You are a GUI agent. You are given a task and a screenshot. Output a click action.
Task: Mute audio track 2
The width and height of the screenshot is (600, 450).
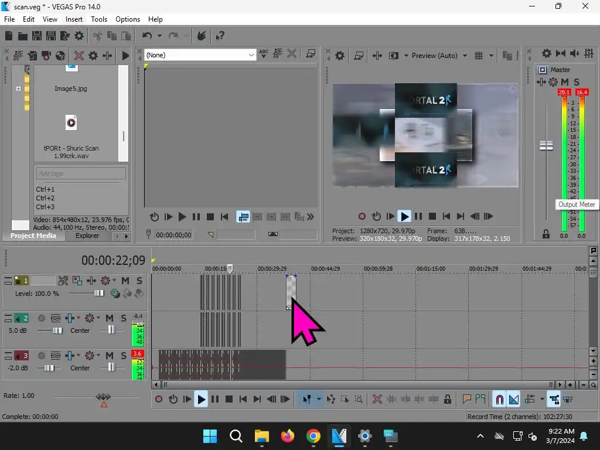[110, 318]
